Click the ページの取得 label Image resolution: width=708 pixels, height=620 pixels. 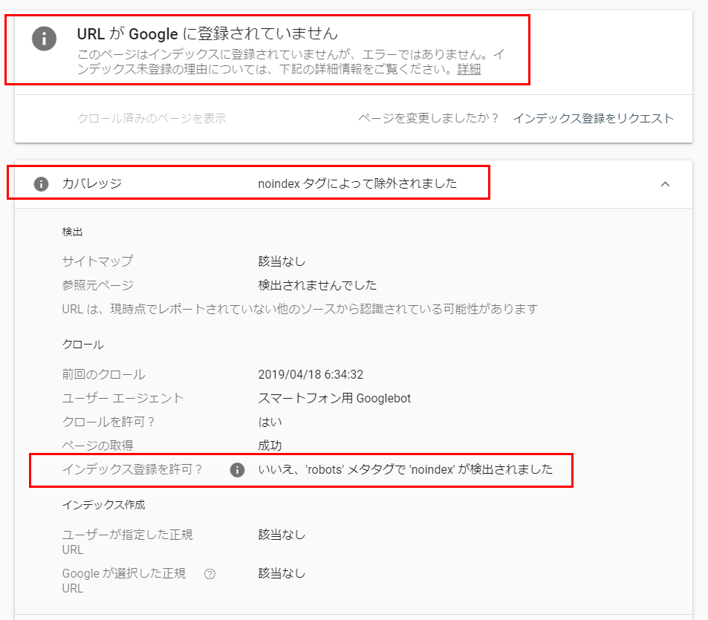(97, 446)
